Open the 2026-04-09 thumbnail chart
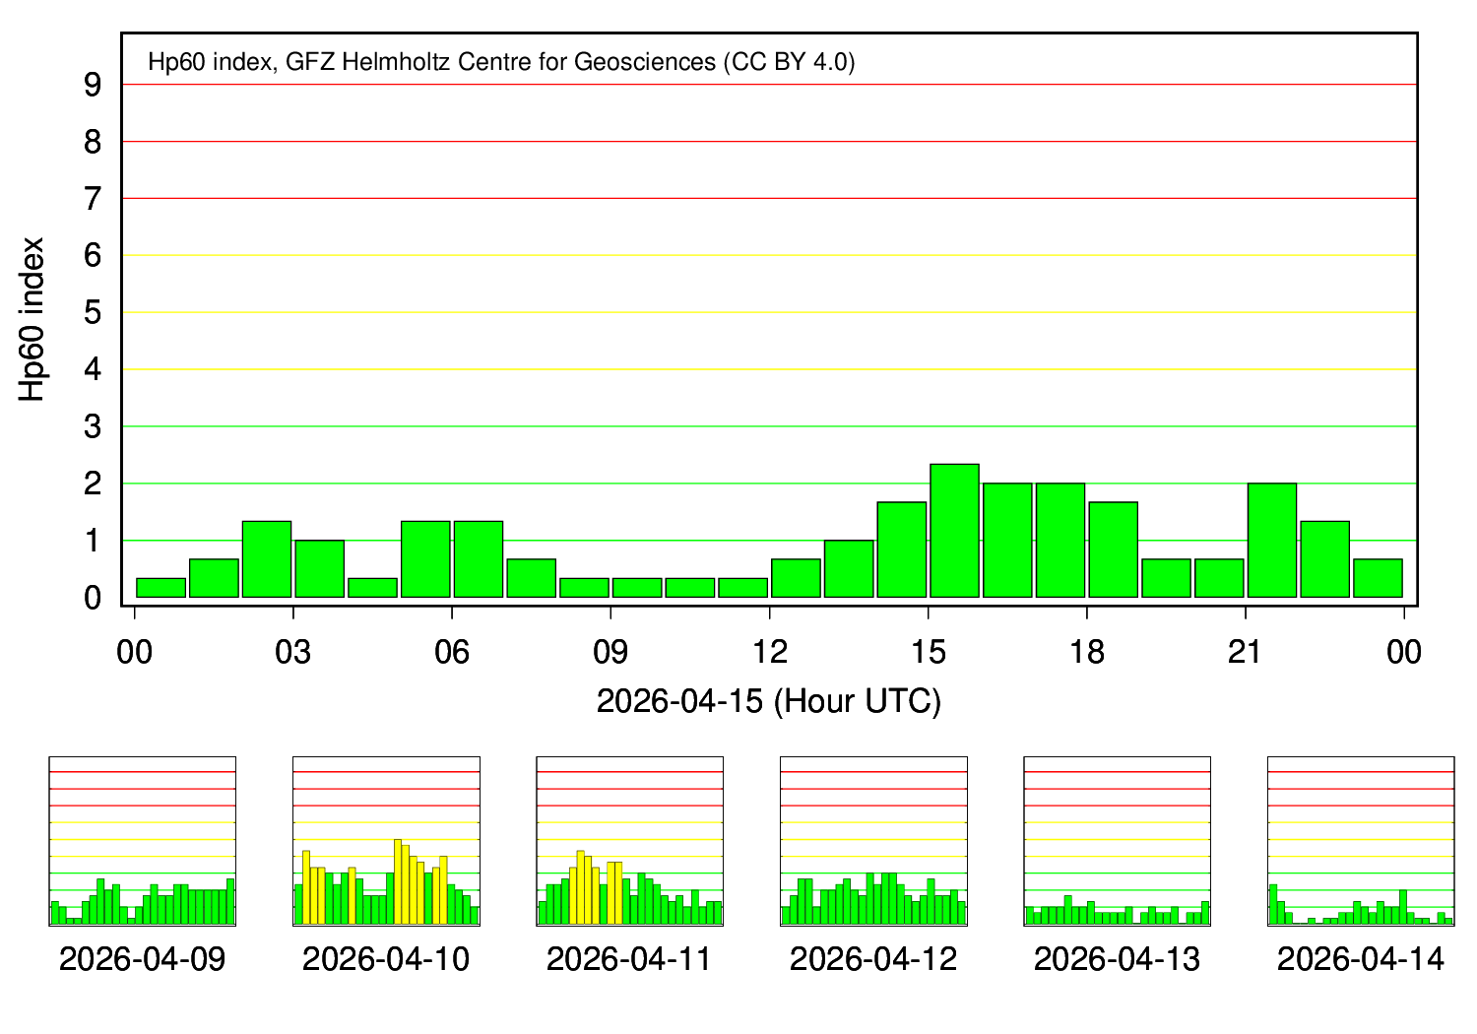 (143, 841)
